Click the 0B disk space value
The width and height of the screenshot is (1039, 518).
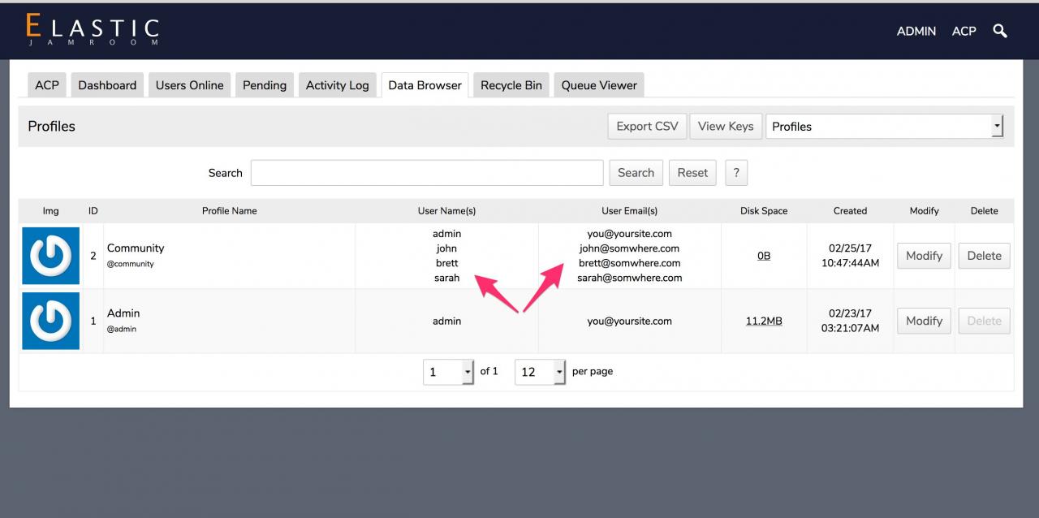click(x=764, y=256)
